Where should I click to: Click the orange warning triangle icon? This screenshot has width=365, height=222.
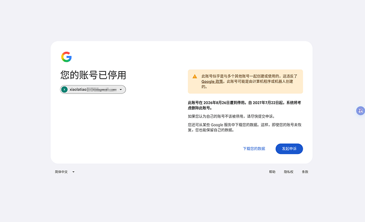(x=195, y=76)
